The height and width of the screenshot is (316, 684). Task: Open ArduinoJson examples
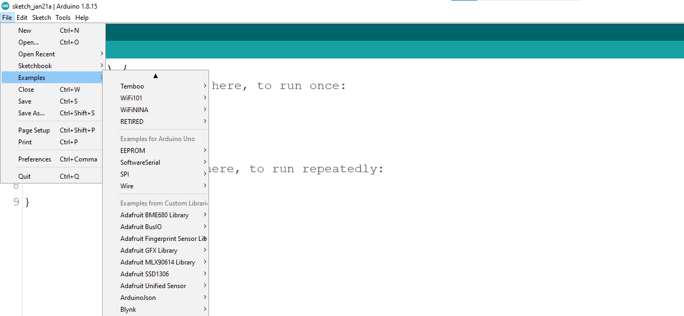point(155,298)
